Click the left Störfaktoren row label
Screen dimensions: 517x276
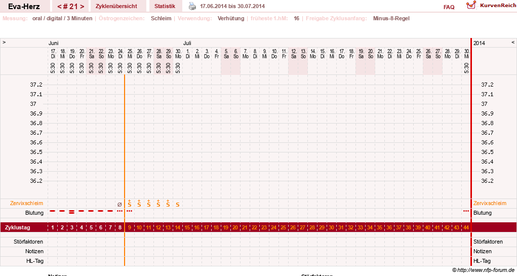[x=28, y=242]
